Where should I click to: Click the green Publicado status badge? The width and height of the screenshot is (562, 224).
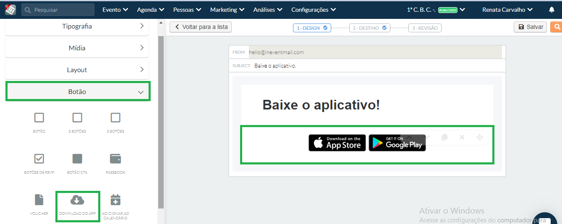click(x=448, y=10)
